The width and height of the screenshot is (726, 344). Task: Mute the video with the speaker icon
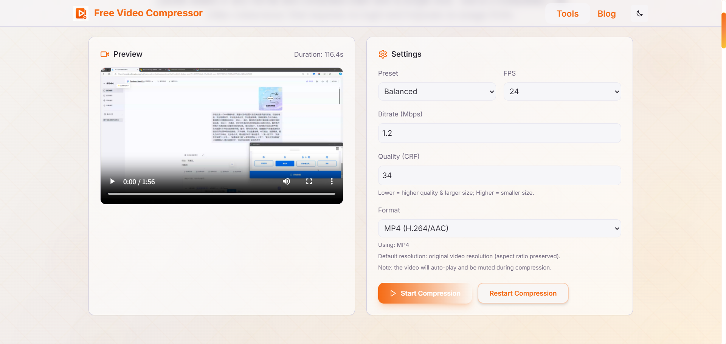point(286,181)
